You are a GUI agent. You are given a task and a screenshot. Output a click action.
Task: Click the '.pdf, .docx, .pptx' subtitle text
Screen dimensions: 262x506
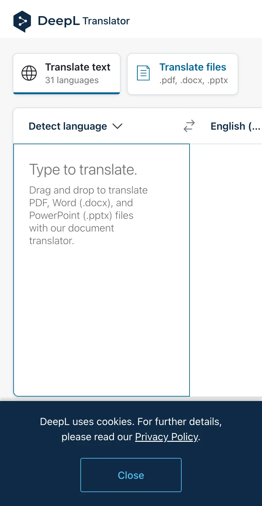(193, 80)
